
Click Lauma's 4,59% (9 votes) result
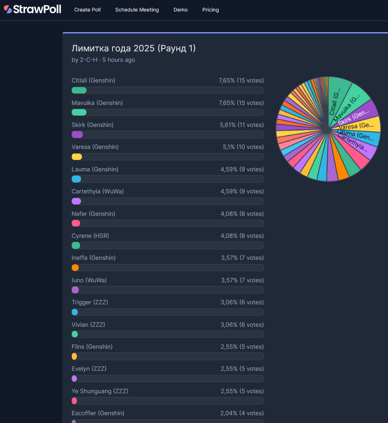[x=242, y=170]
